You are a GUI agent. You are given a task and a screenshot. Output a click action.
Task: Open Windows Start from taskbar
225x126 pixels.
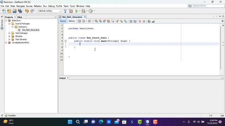click(70, 122)
